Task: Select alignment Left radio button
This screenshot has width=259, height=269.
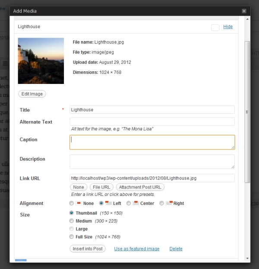Action: click(x=101, y=203)
